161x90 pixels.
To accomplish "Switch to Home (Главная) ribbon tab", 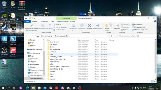I will click(35, 21).
